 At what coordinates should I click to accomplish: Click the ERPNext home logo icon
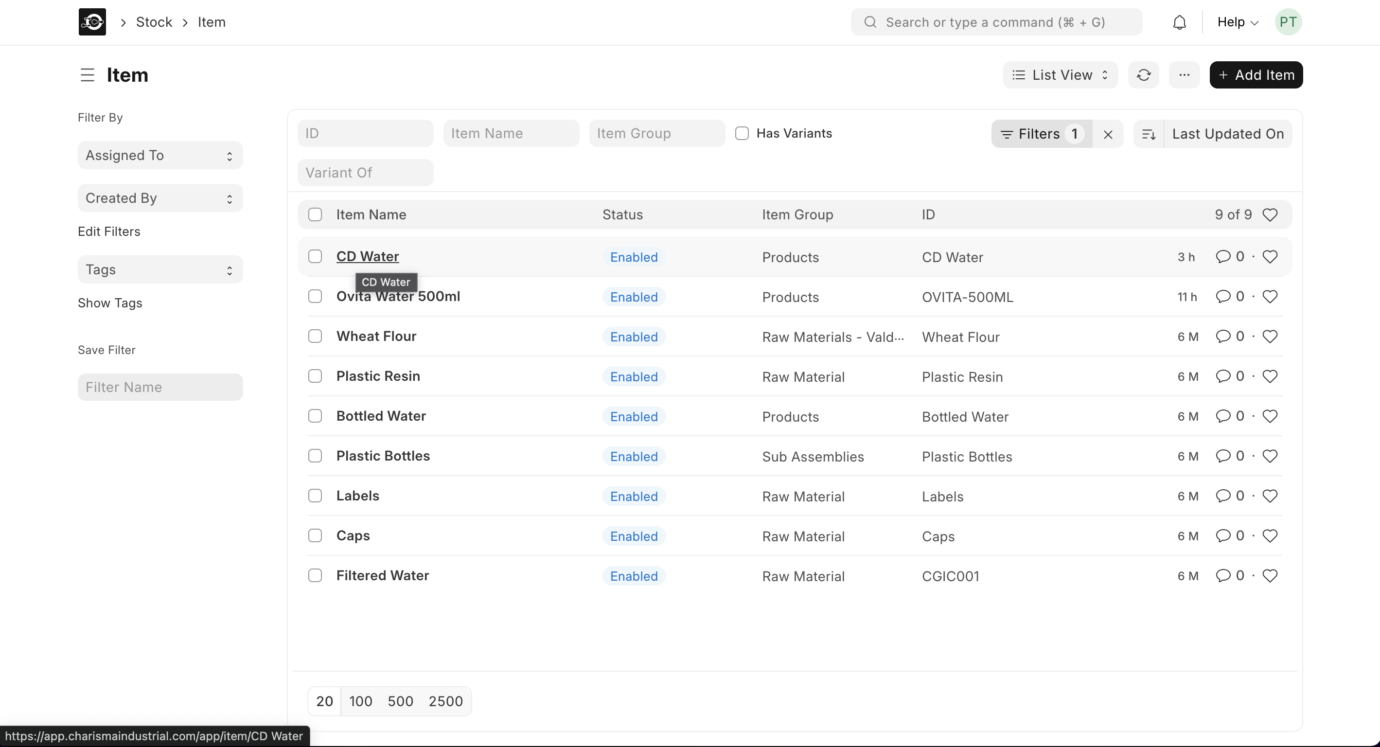(92, 22)
